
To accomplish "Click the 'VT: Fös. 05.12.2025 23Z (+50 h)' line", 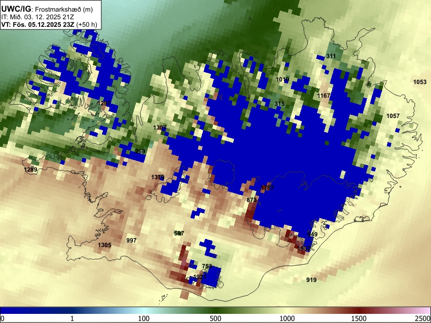I will (49, 24).
